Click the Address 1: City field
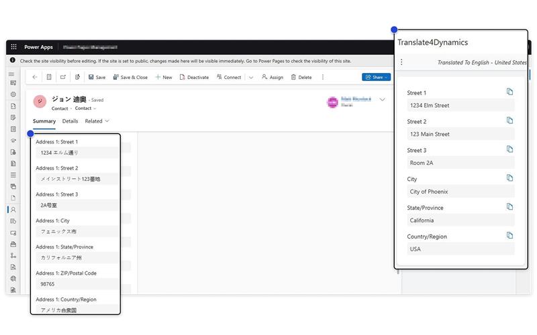 [x=77, y=231]
